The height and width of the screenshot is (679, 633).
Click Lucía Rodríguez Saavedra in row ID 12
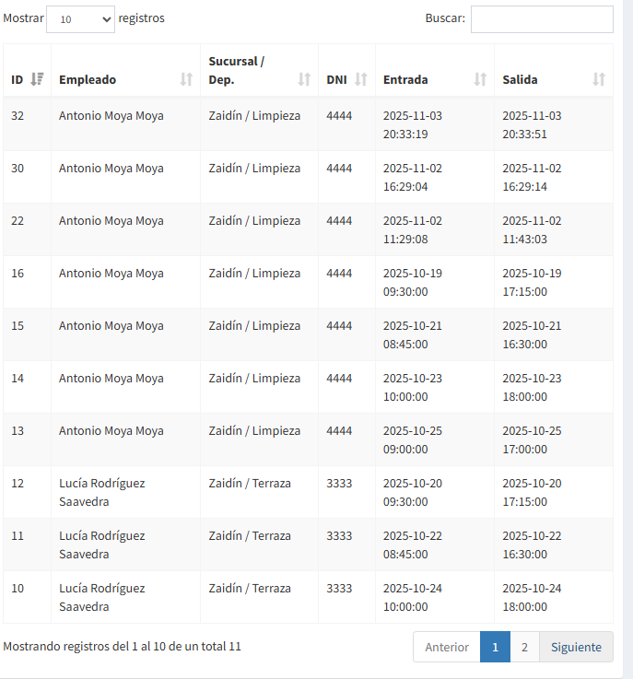[x=101, y=492]
